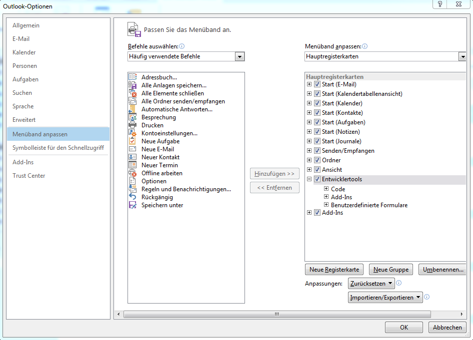Click the Rückgängig undo icon
Screen dimensions: 473x340
(x=132, y=197)
